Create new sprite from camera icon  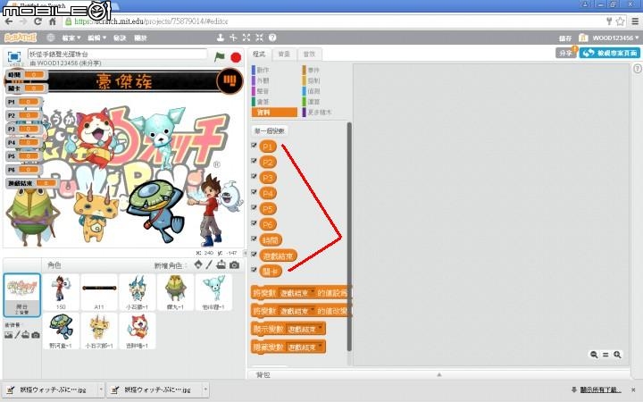click(234, 265)
